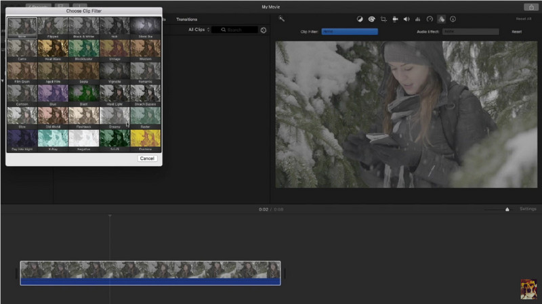Screen dimensions: 542x304
Task: Open the color correction palette tool
Action: point(371,20)
